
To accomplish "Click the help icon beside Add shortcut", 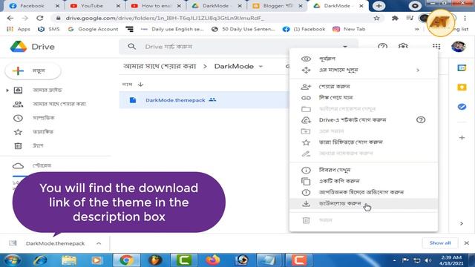I will (x=421, y=120).
